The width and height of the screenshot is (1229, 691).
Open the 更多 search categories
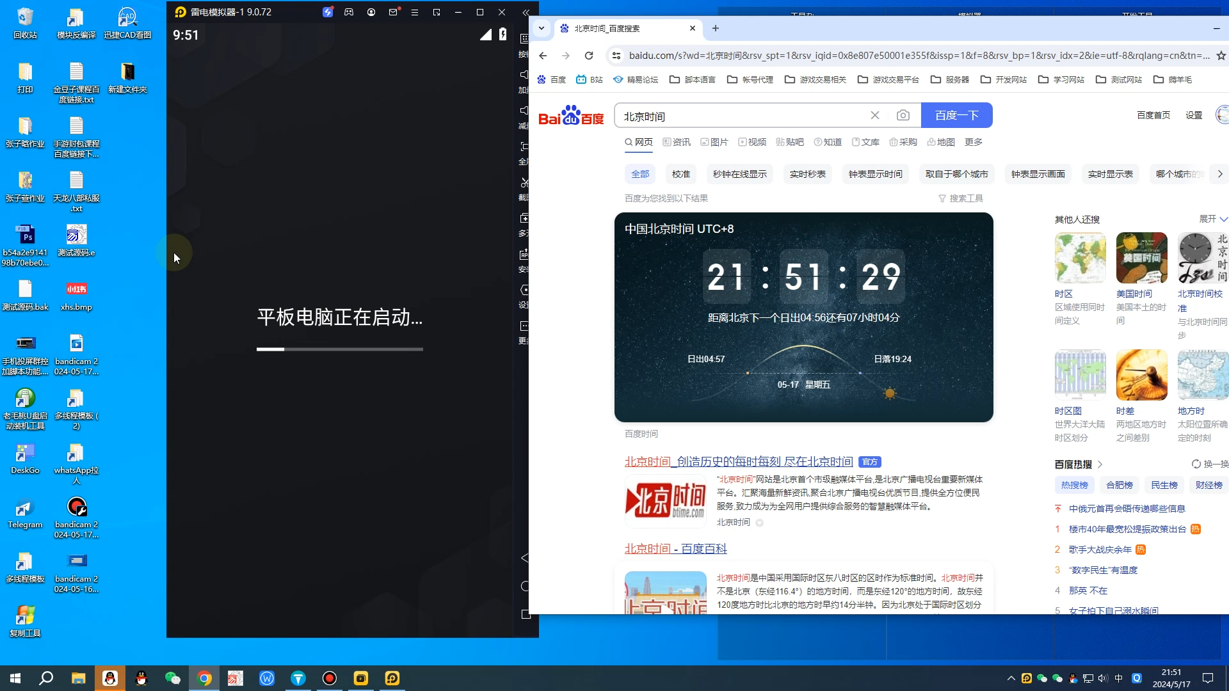pos(974,142)
